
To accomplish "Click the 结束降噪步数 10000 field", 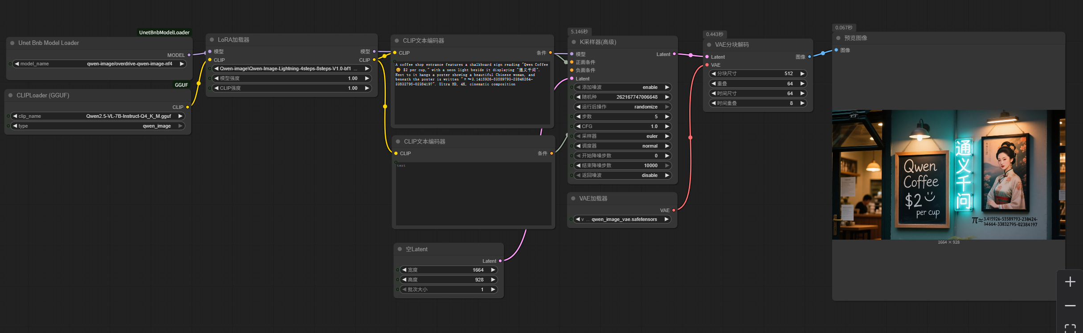I will point(623,165).
